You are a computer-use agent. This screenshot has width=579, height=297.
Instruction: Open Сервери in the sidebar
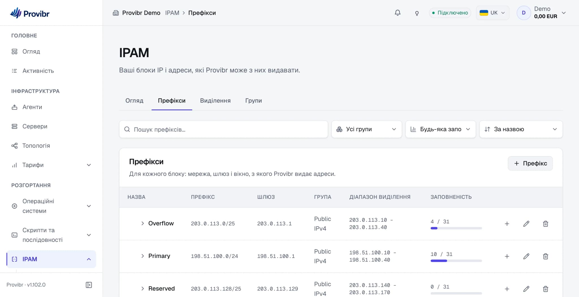[x=51, y=126]
